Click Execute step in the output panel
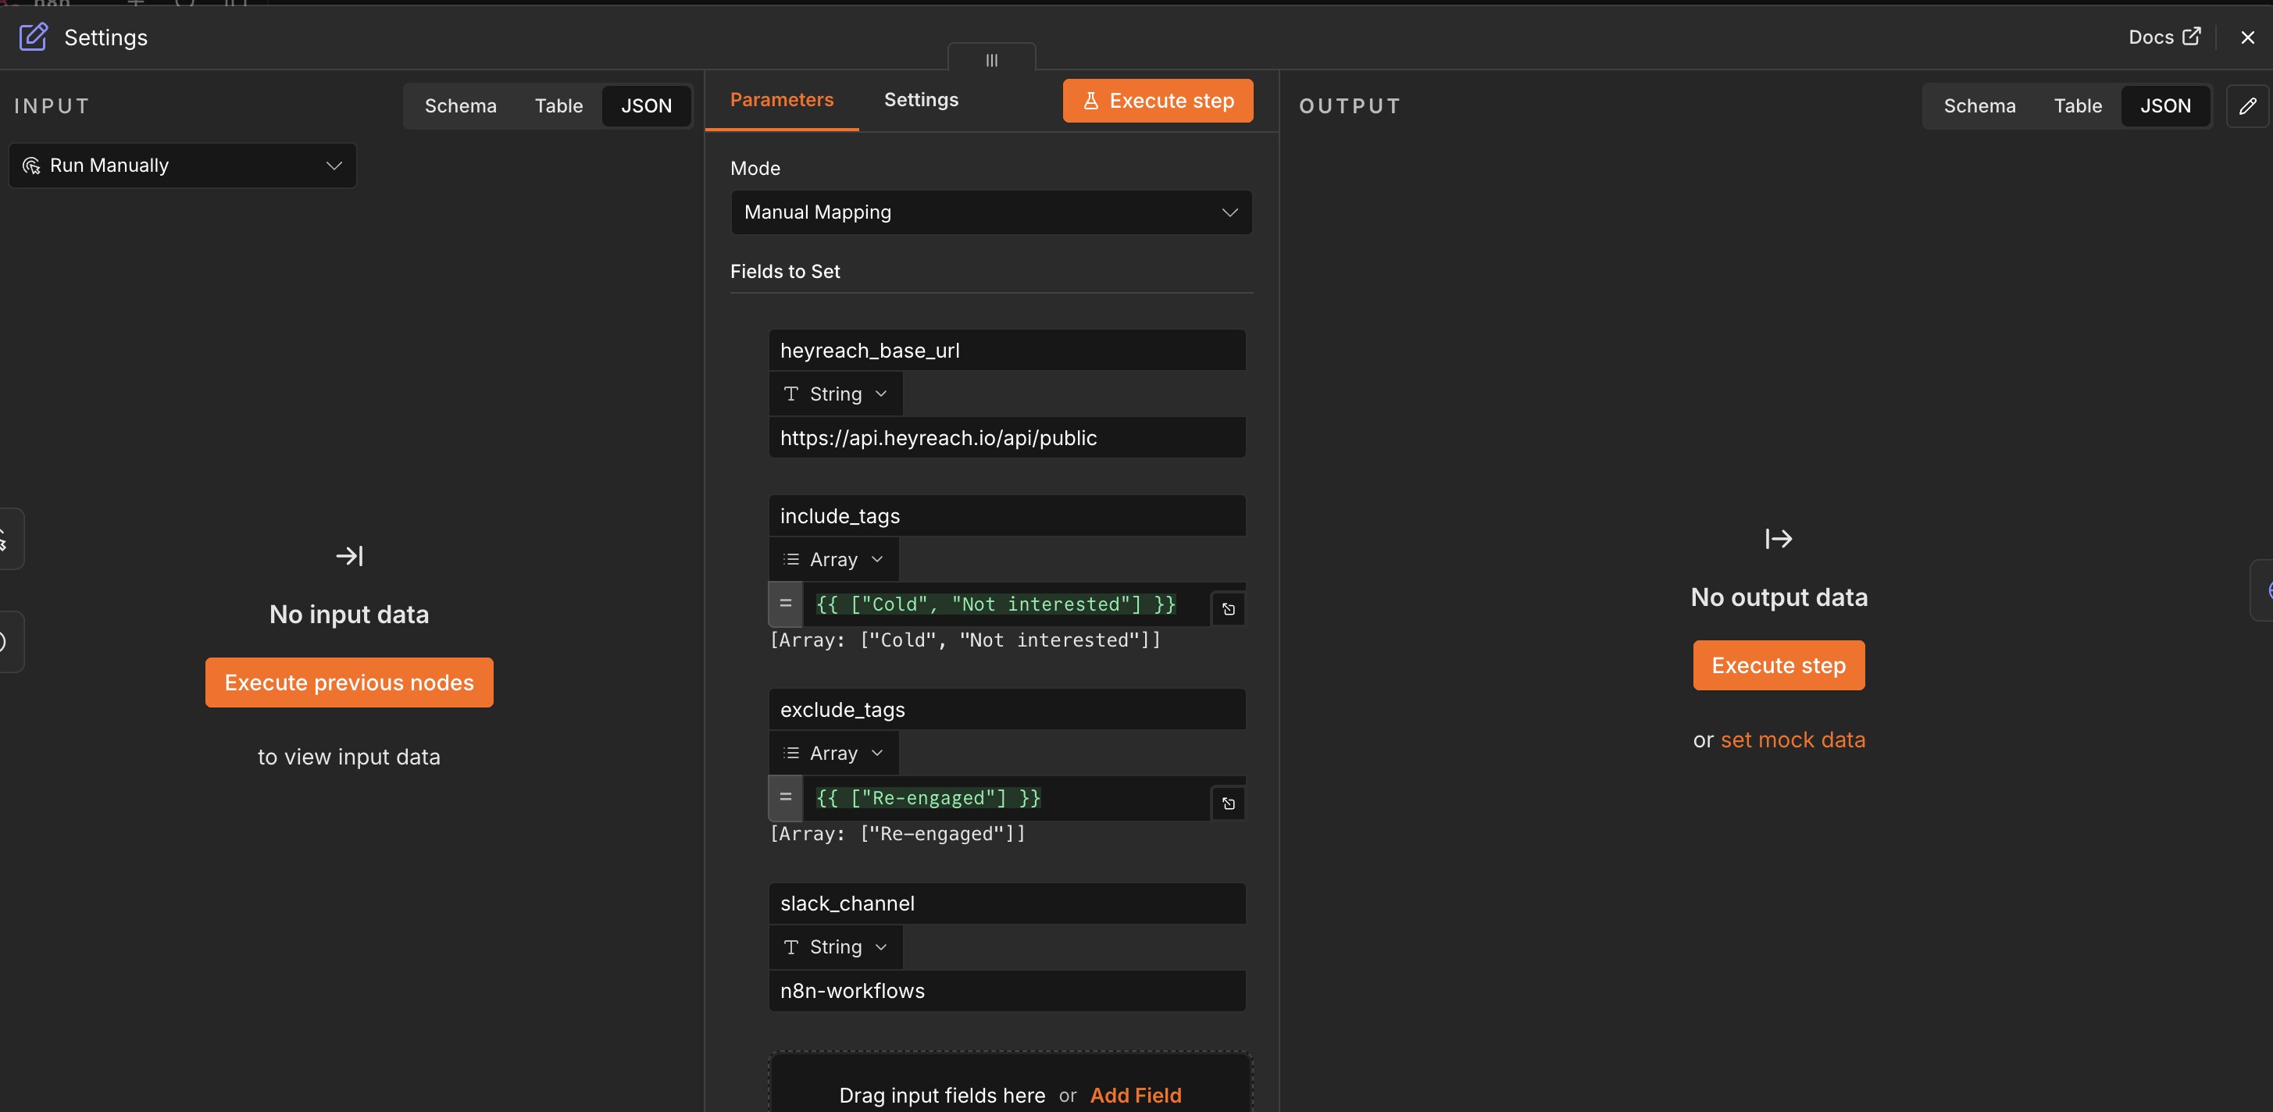Viewport: 2273px width, 1112px height. coord(1778,666)
